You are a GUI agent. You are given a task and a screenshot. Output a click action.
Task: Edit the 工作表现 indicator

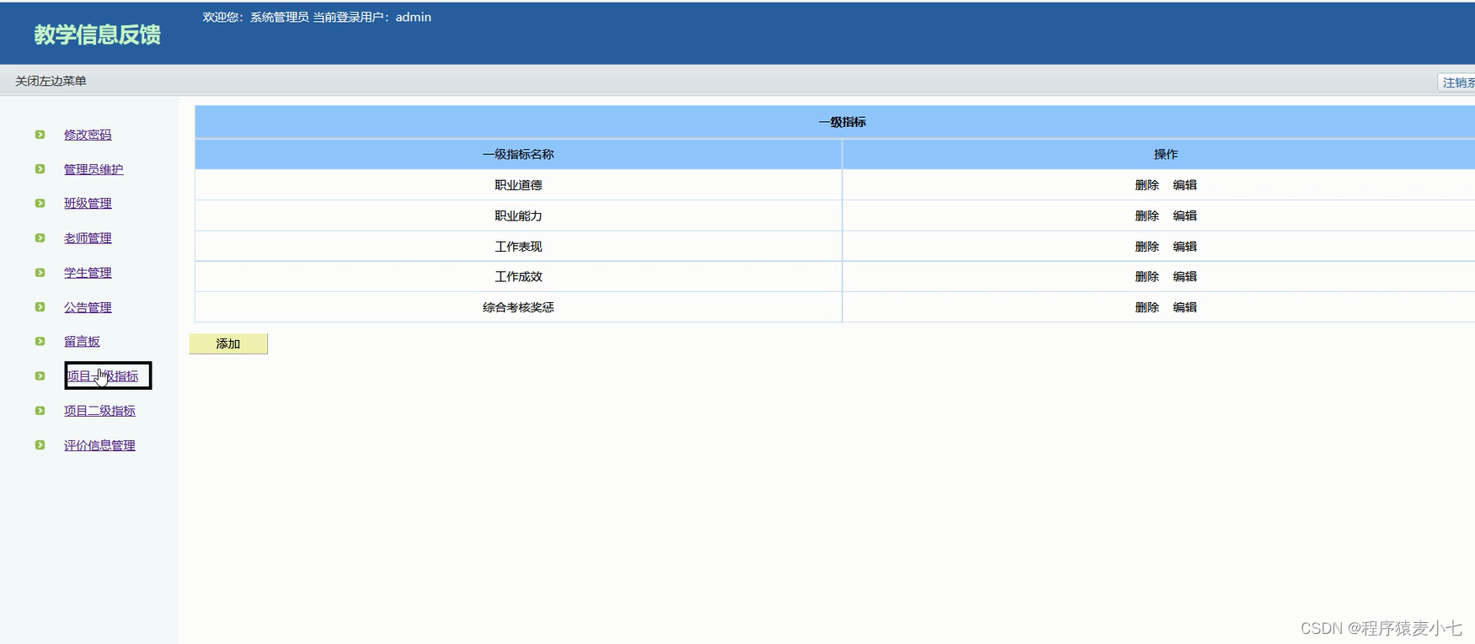1184,247
